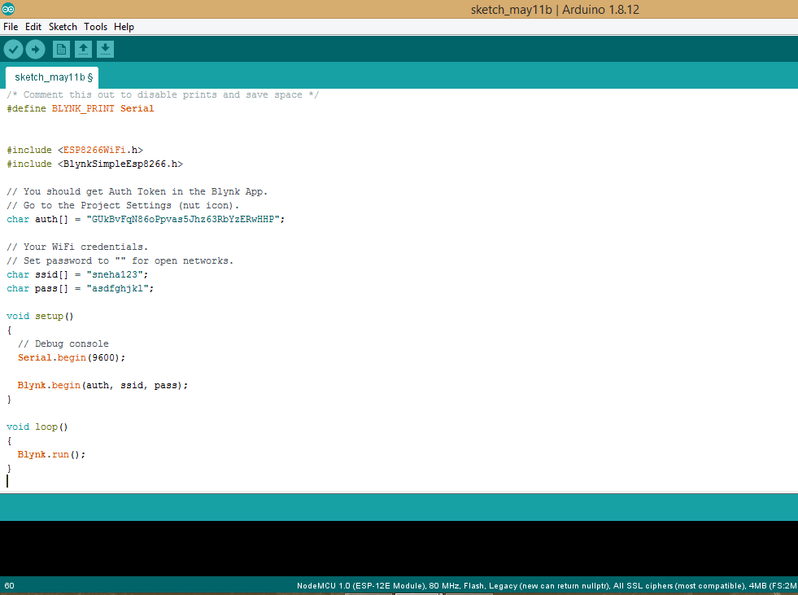The width and height of the screenshot is (798, 595).
Task: Click the Verify (checkmark) button
Action: [x=14, y=50]
